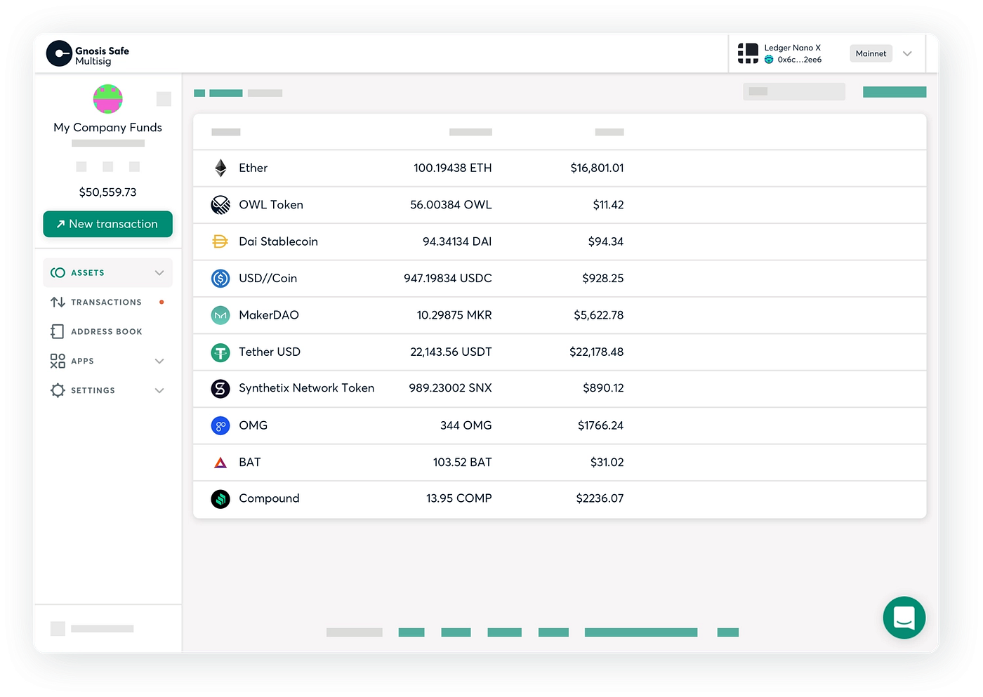Image resolution: width=983 pixels, height=697 pixels.
Task: Click the My Company Funds avatar
Action: 108,99
